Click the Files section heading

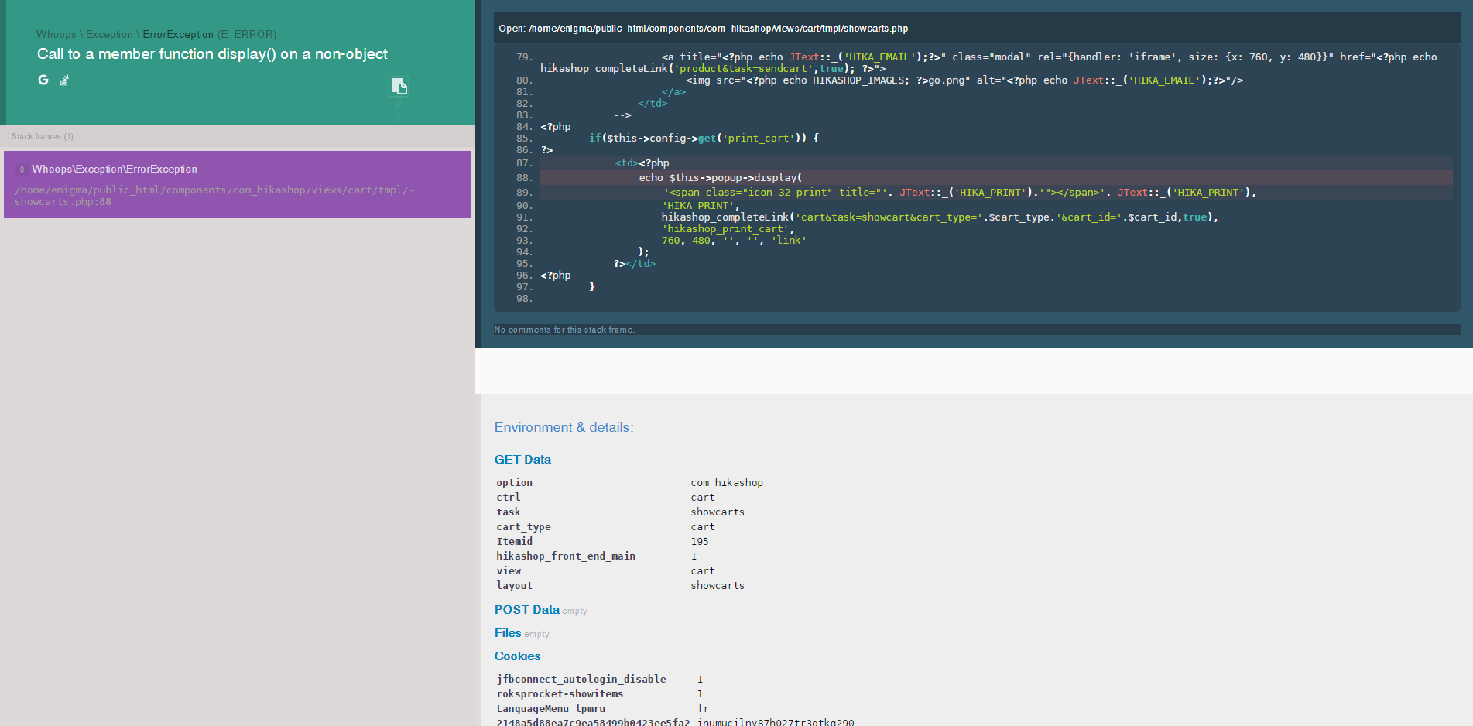coord(508,633)
